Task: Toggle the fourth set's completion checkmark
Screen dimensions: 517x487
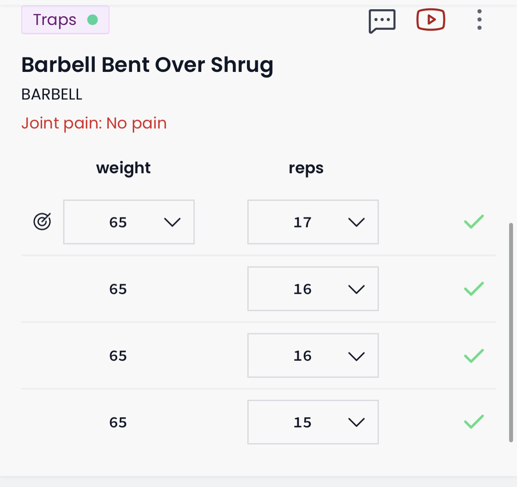Action: click(x=474, y=422)
